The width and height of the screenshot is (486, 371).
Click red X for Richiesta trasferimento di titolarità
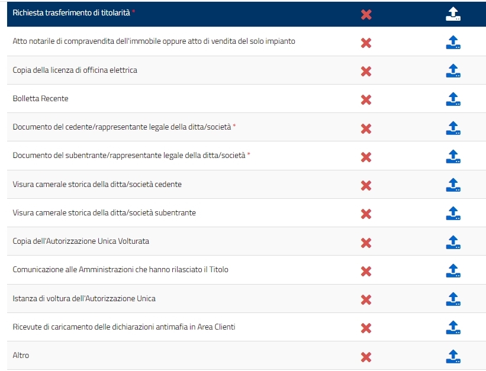tap(366, 14)
